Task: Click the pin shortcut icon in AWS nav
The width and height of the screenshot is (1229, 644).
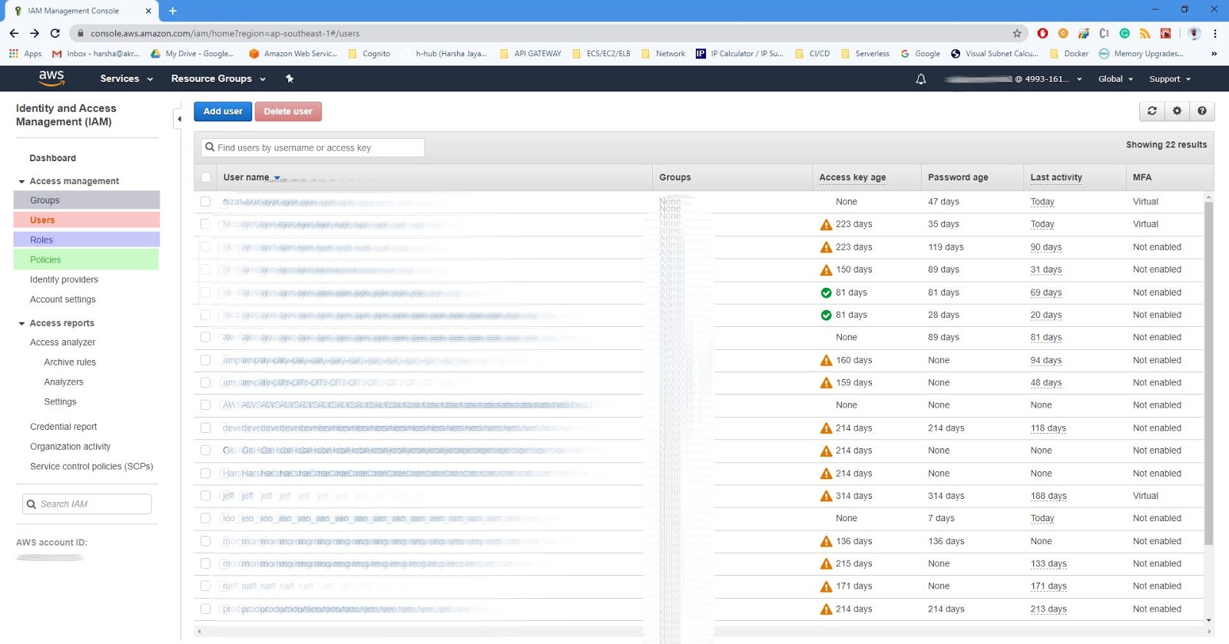Action: pos(290,78)
